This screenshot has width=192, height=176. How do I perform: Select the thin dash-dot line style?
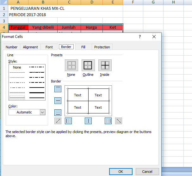coord(17,88)
